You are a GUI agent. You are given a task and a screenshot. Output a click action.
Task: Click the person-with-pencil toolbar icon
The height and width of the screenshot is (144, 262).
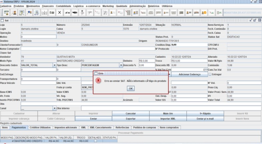point(14,13)
